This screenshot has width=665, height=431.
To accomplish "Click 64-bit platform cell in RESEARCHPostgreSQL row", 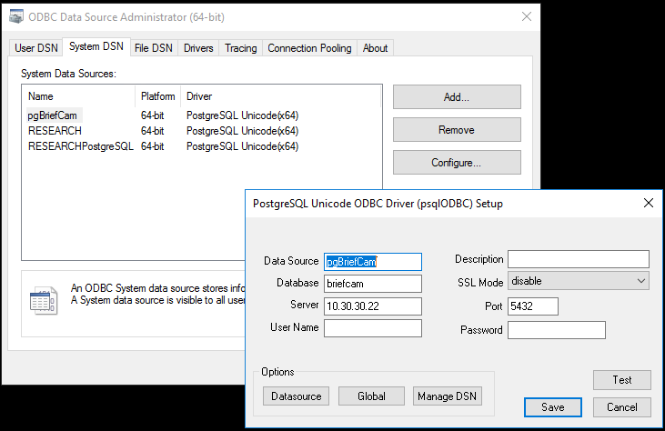I will click(153, 146).
